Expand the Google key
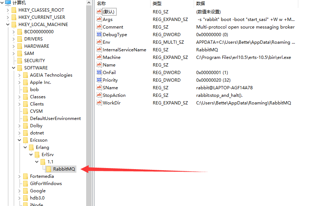 point(20,191)
